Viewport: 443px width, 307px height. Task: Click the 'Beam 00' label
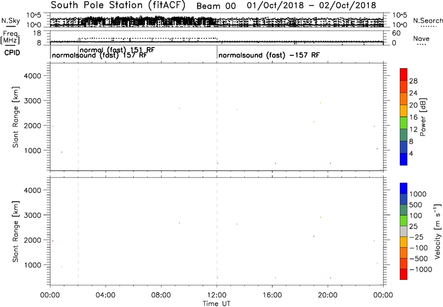[216, 6]
